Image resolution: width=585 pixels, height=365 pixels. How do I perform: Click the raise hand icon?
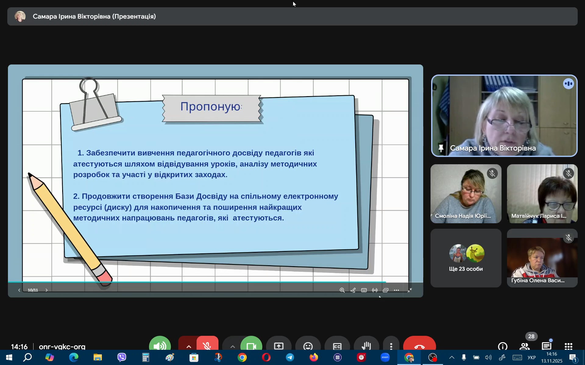click(366, 345)
